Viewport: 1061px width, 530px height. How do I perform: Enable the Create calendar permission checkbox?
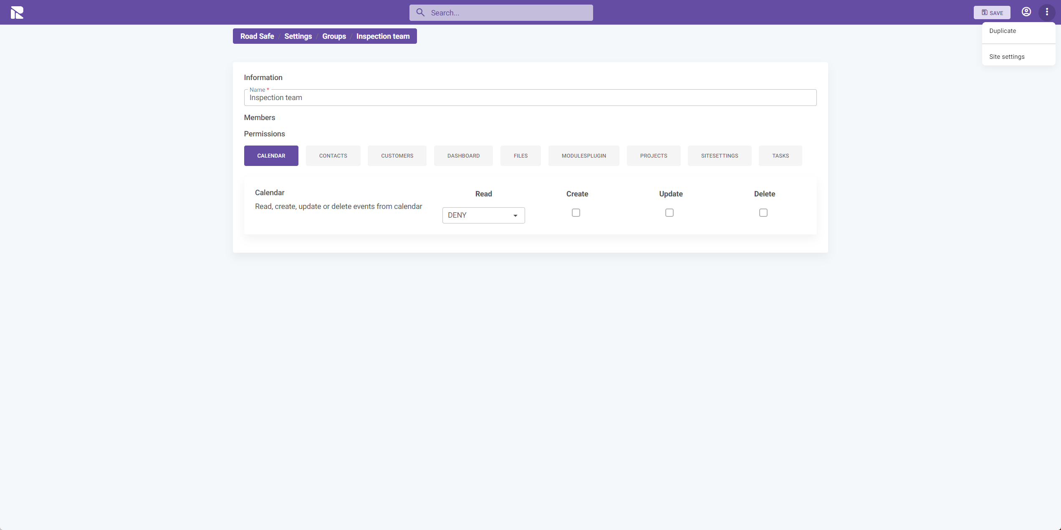[x=576, y=212]
